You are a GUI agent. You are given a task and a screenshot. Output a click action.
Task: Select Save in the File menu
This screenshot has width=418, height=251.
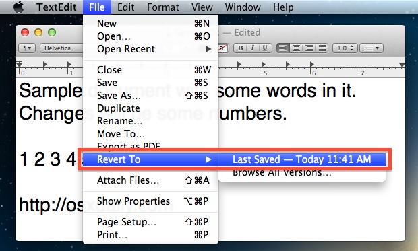pyautogui.click(x=150, y=83)
